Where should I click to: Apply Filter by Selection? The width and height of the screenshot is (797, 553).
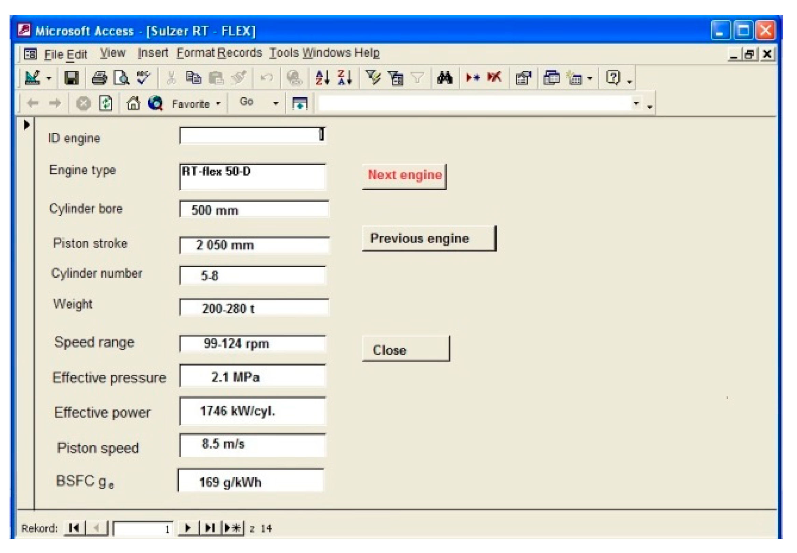[x=373, y=78]
